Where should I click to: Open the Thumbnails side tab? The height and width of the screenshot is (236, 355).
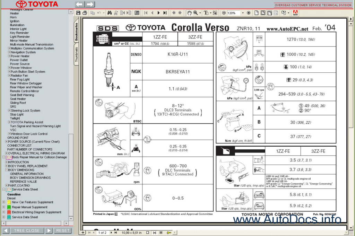(76, 54)
